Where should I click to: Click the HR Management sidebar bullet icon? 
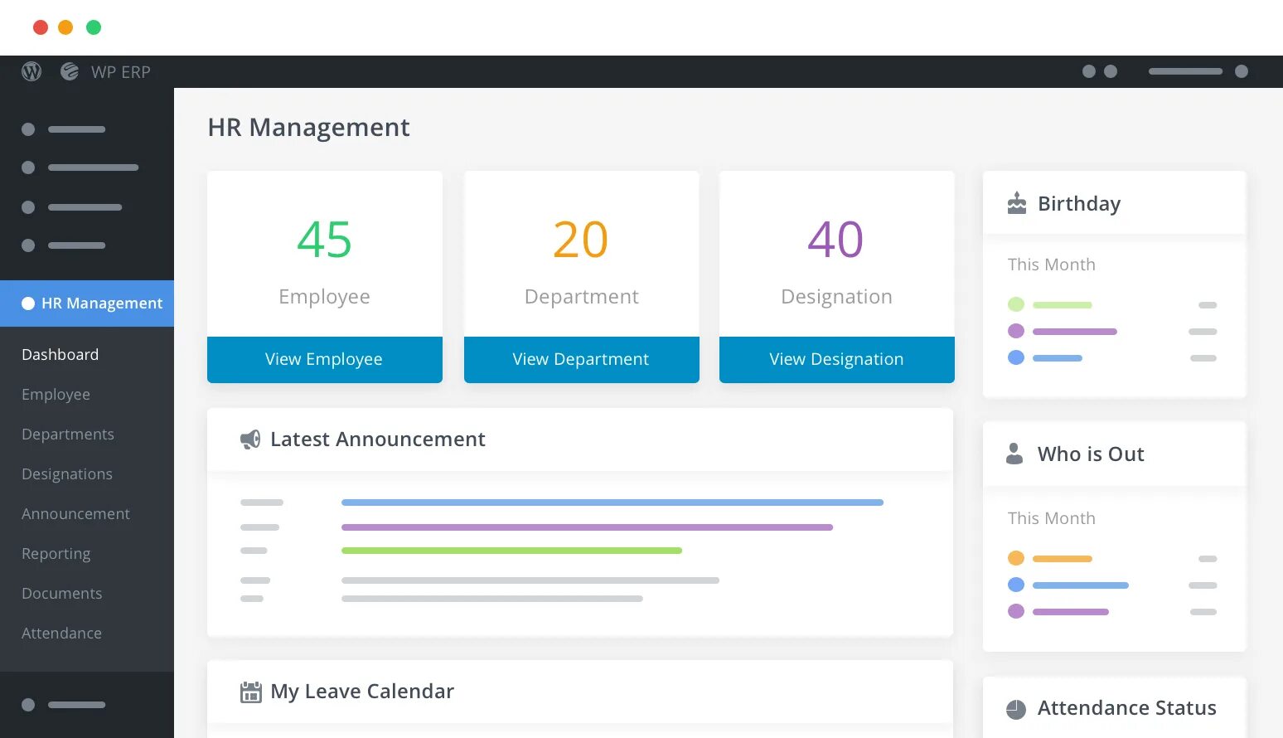pyautogui.click(x=28, y=303)
